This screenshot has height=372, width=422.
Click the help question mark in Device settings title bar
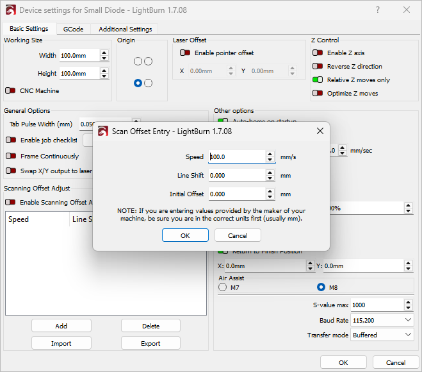378,10
